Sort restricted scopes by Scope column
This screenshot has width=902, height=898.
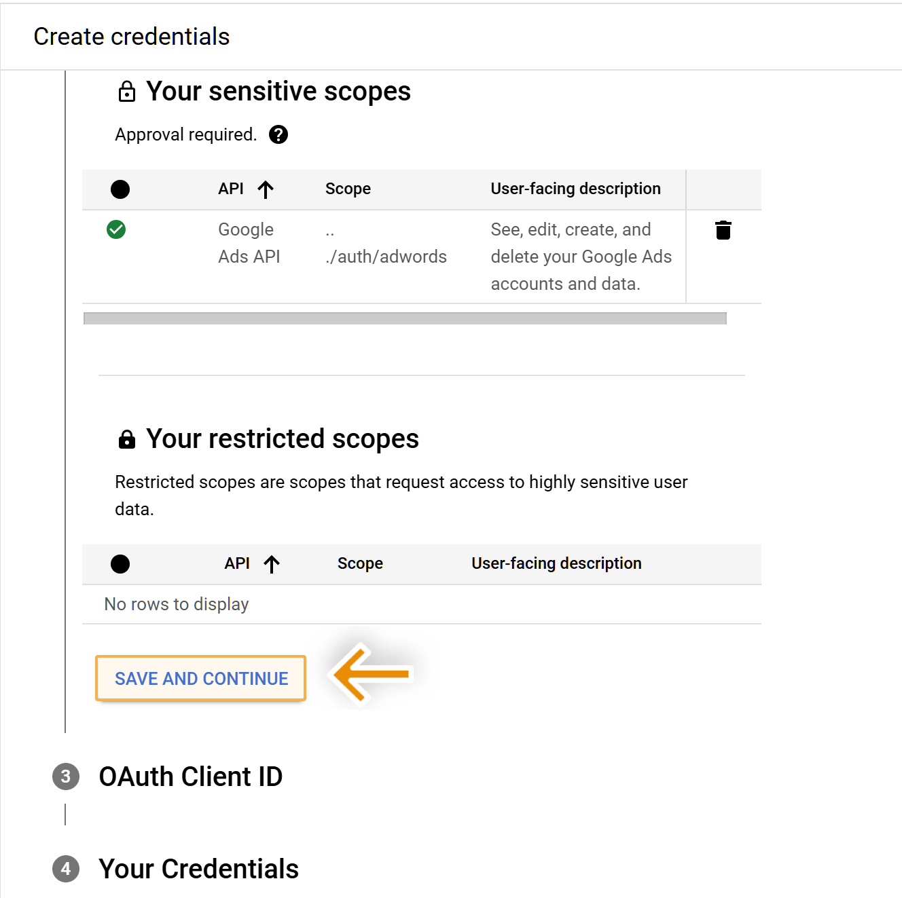click(x=360, y=563)
